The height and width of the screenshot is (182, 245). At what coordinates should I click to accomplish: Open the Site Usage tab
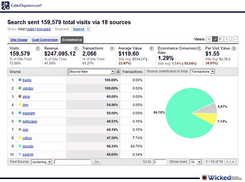click(x=19, y=40)
